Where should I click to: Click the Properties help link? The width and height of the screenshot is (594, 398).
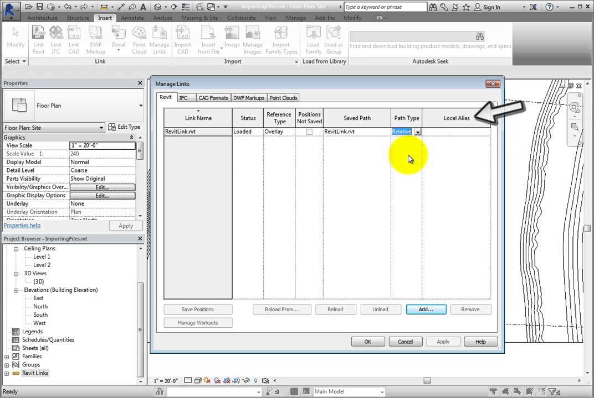point(22,226)
